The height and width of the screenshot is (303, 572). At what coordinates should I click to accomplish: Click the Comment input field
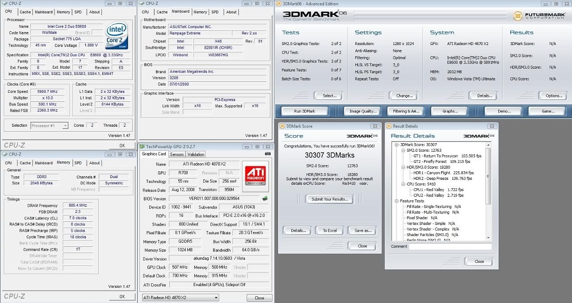click(450, 246)
